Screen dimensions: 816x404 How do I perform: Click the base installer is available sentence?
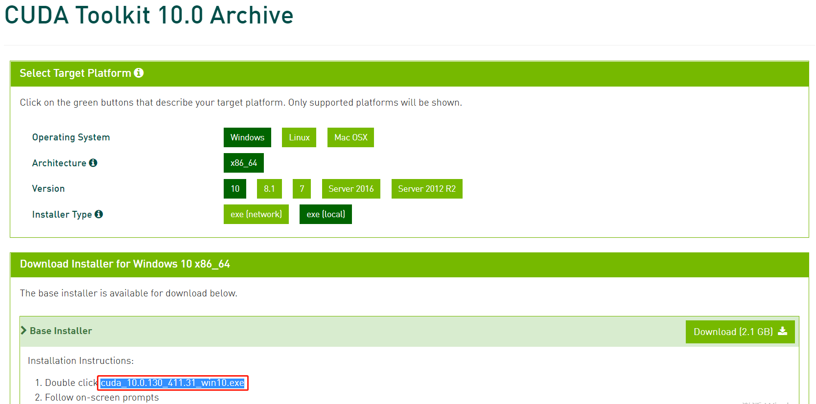pos(129,293)
